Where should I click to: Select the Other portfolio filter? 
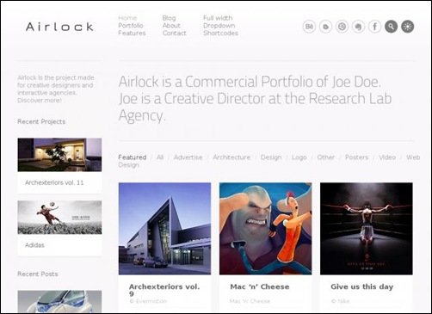pos(326,157)
